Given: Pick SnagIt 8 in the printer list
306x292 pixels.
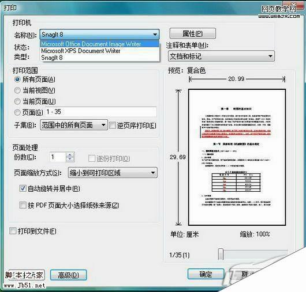Looking at the screenshot, I should [100, 58].
